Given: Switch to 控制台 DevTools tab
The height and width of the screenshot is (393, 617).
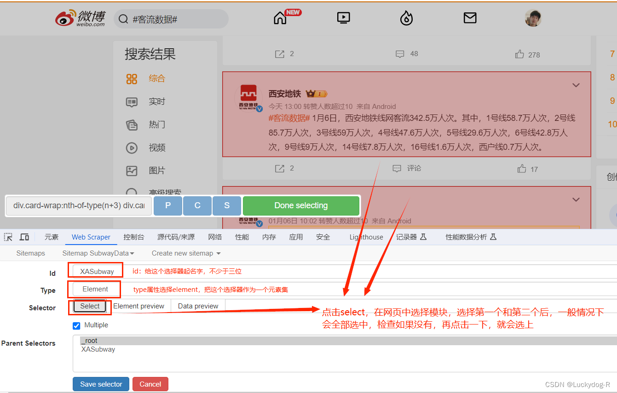Looking at the screenshot, I should (134, 237).
